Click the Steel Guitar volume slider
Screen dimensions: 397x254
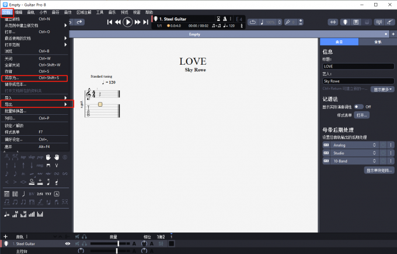(119, 244)
